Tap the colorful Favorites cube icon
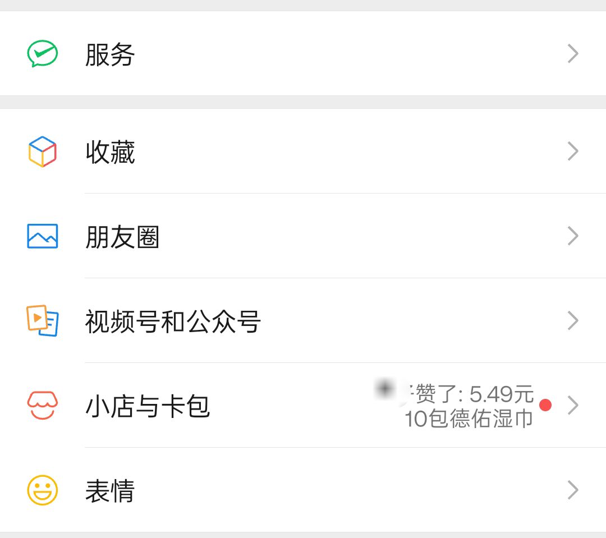The height and width of the screenshot is (538, 606). (43, 151)
